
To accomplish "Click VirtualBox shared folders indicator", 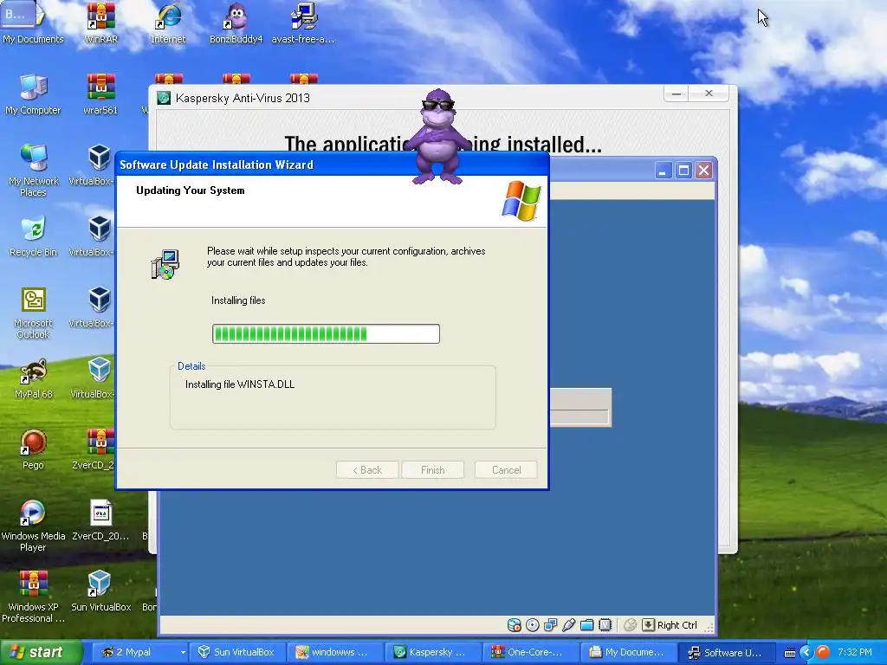I will tap(586, 625).
